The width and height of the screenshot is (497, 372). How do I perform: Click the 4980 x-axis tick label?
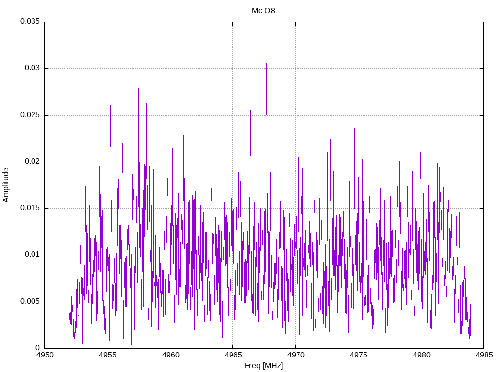click(x=420, y=356)
